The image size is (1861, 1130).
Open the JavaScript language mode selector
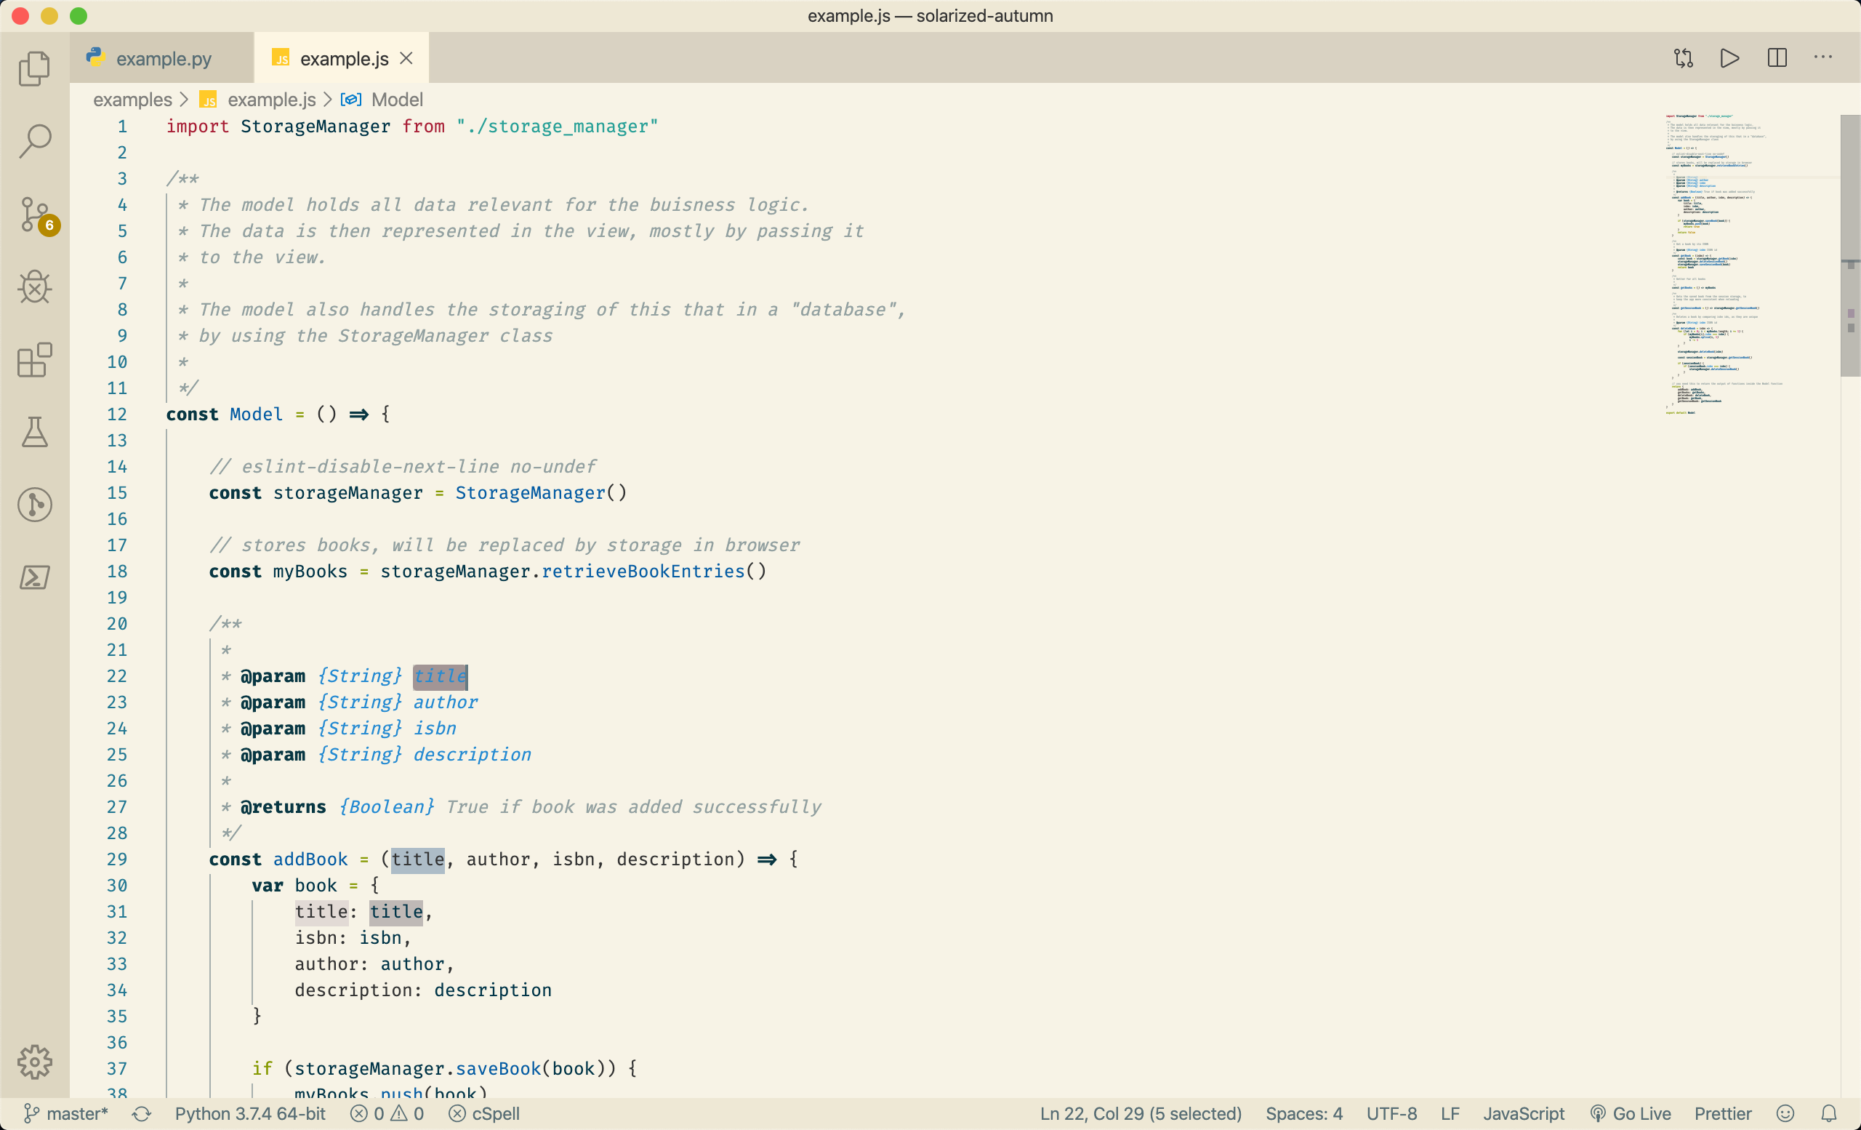click(x=1523, y=1113)
